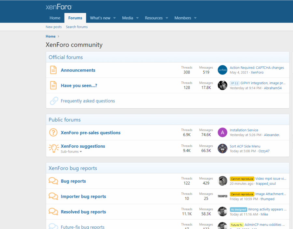Image resolution: width=293 pixels, height=229 pixels.
Task: Open Alexander's purple A avatar
Action: coord(222,132)
